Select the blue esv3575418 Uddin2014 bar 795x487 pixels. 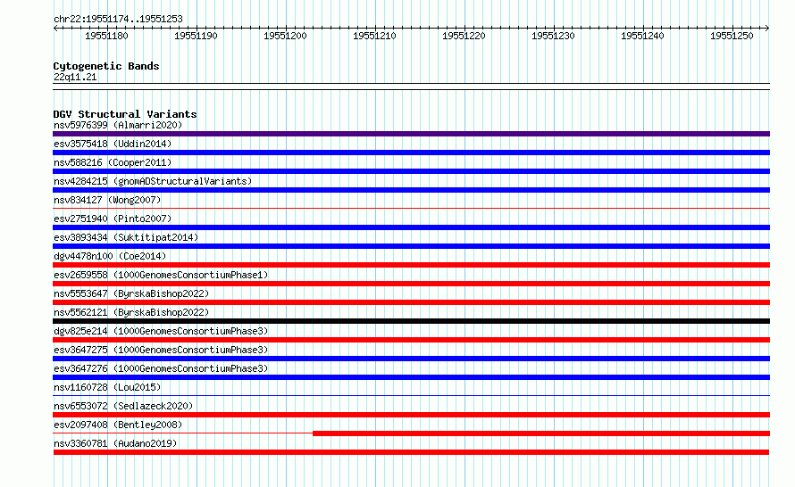click(411, 153)
